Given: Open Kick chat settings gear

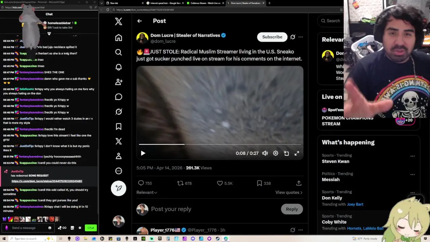Looking at the screenshot, I should [80, 228].
